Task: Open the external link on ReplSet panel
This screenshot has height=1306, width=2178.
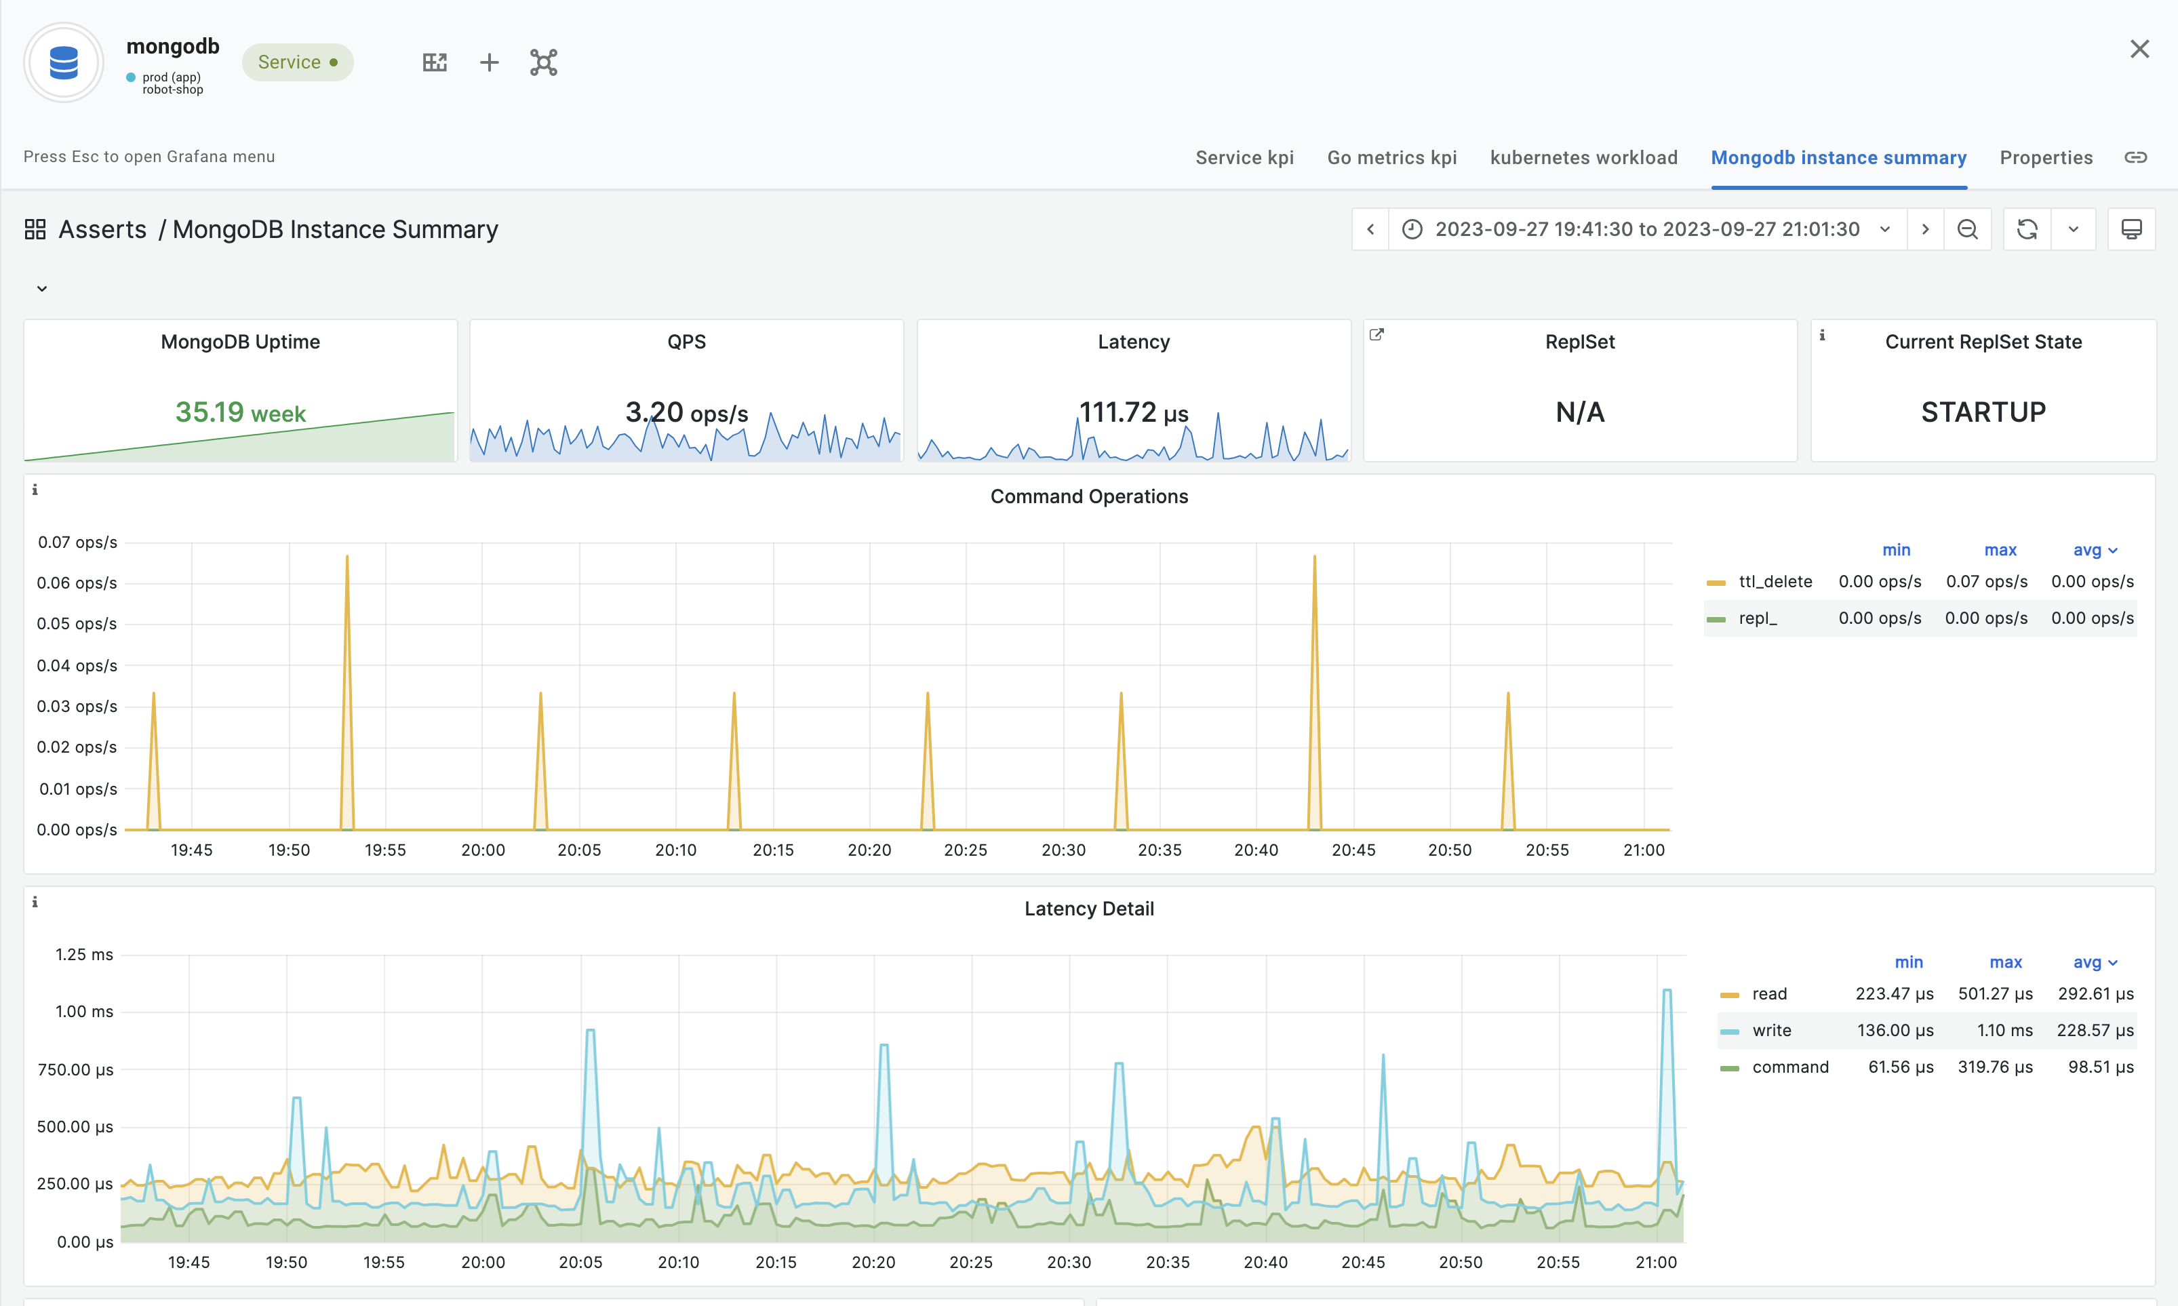Action: [x=1377, y=334]
